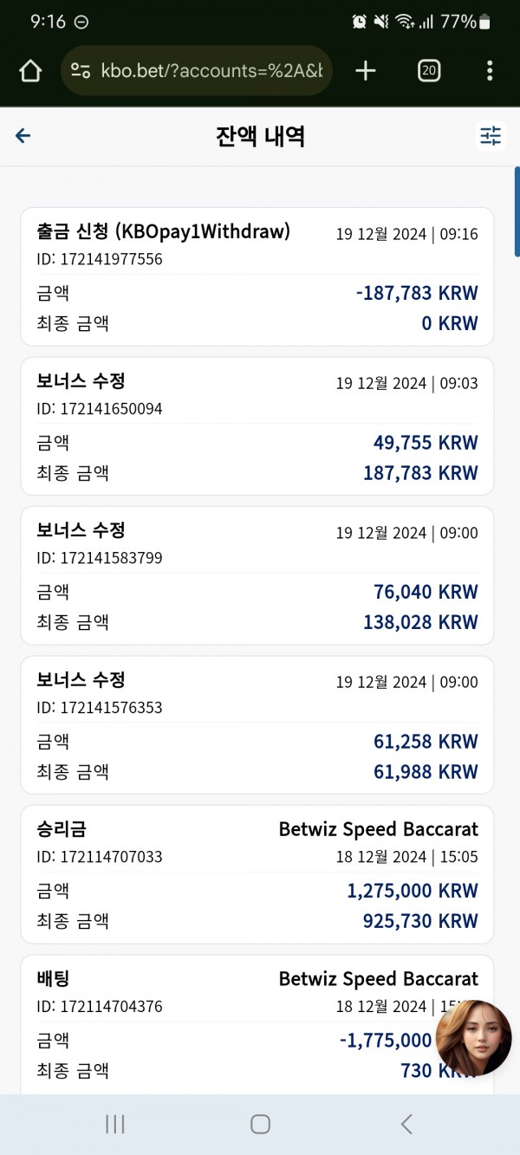520x1155 pixels.
Task: Tap the 잔액 내역 page title
Action: [x=260, y=136]
